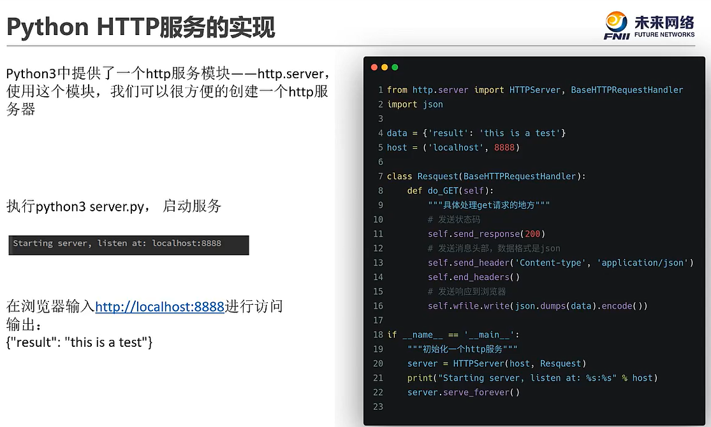This screenshot has width=711, height=427.
Task: Click 'server = HTTPServer(host, Resquest)' line
Action: pos(497,363)
